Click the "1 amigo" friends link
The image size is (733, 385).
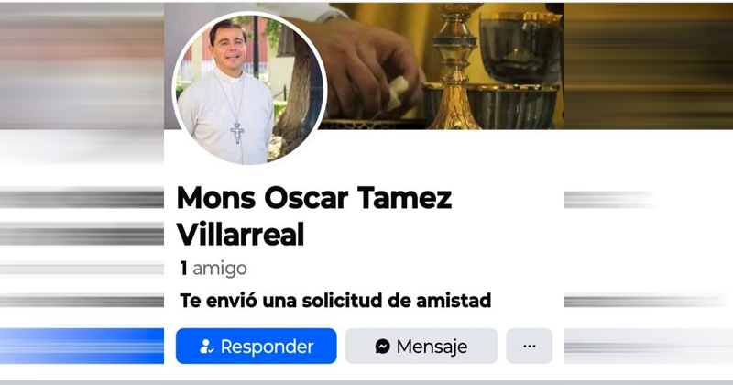pos(213,269)
